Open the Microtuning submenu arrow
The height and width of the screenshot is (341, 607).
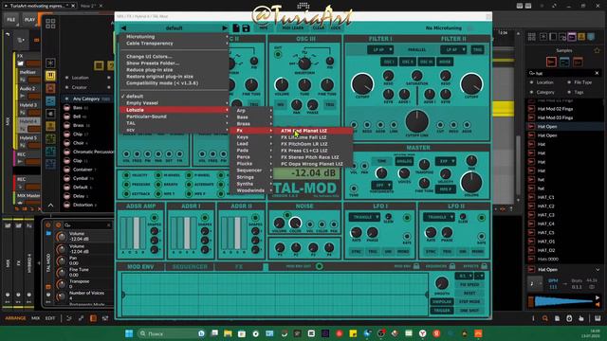(227, 36)
